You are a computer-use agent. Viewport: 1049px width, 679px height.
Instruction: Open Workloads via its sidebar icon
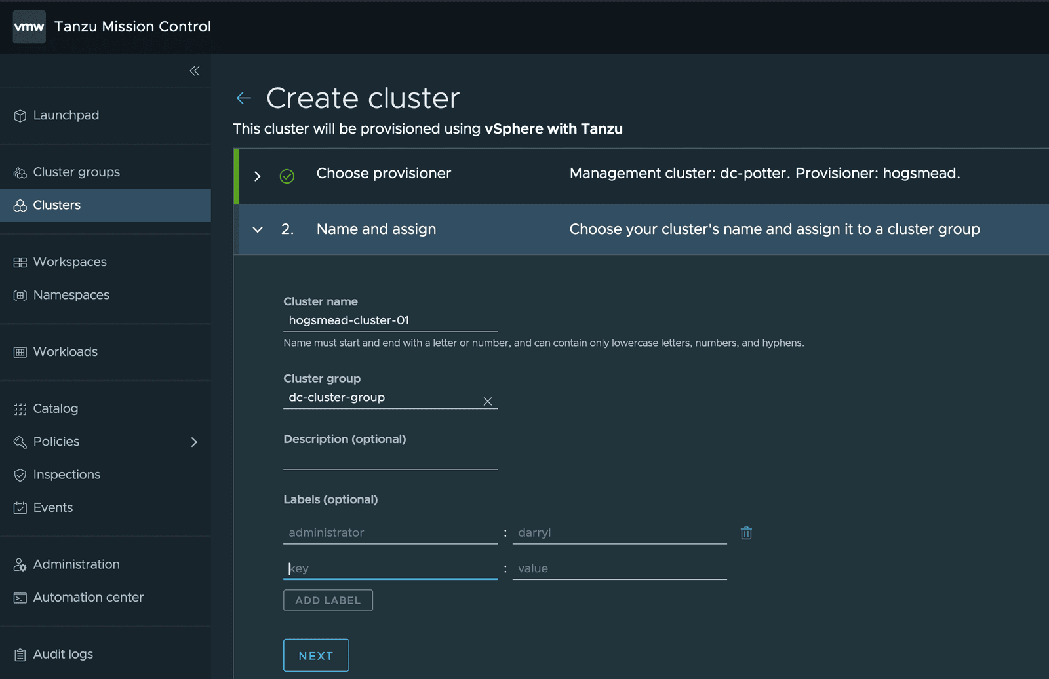pos(20,351)
